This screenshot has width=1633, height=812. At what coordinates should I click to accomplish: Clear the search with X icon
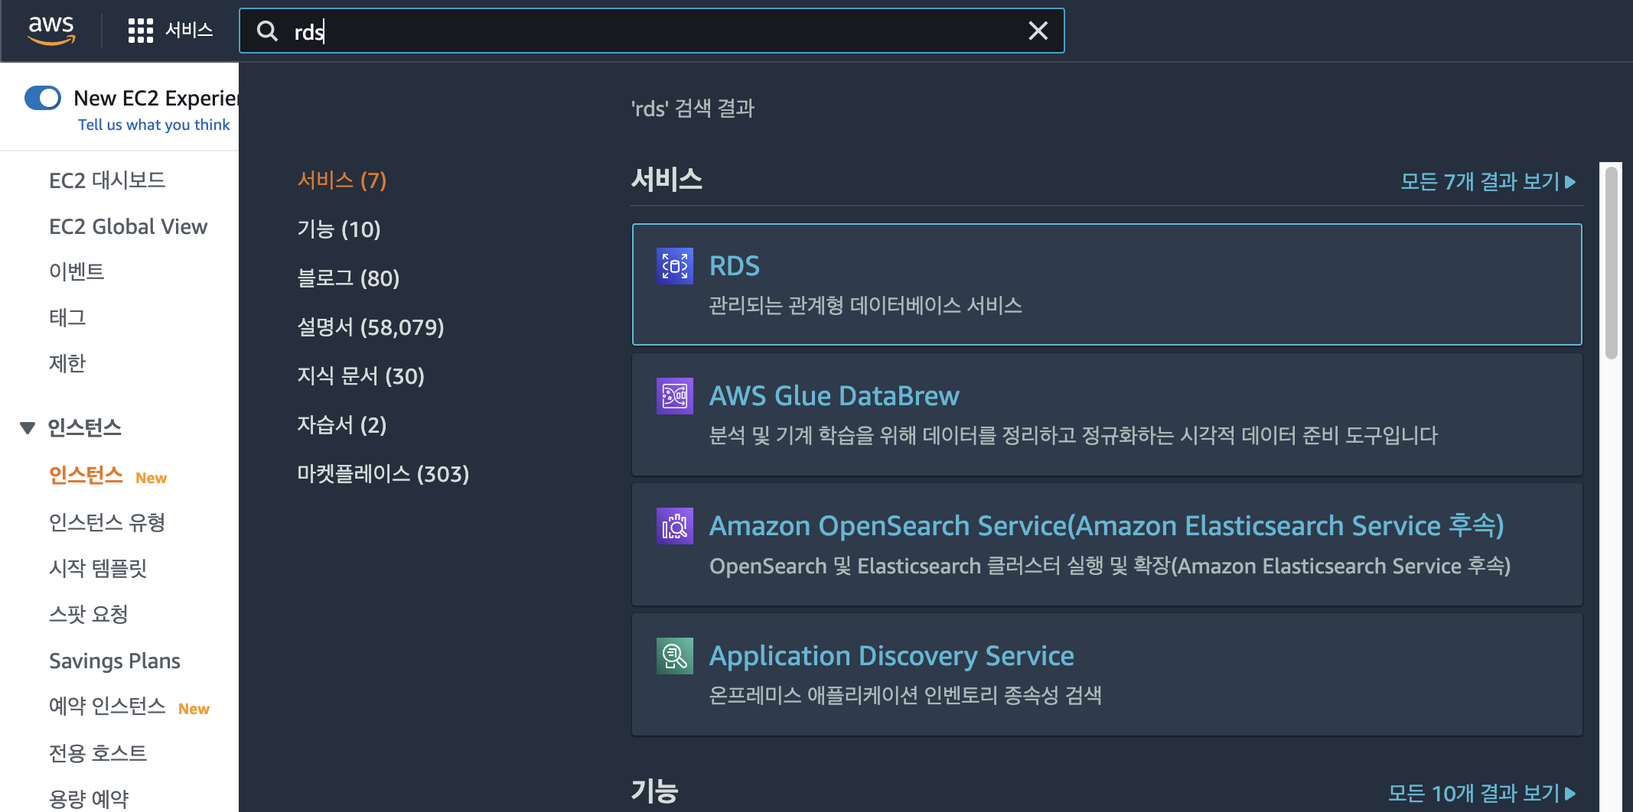point(1038,31)
